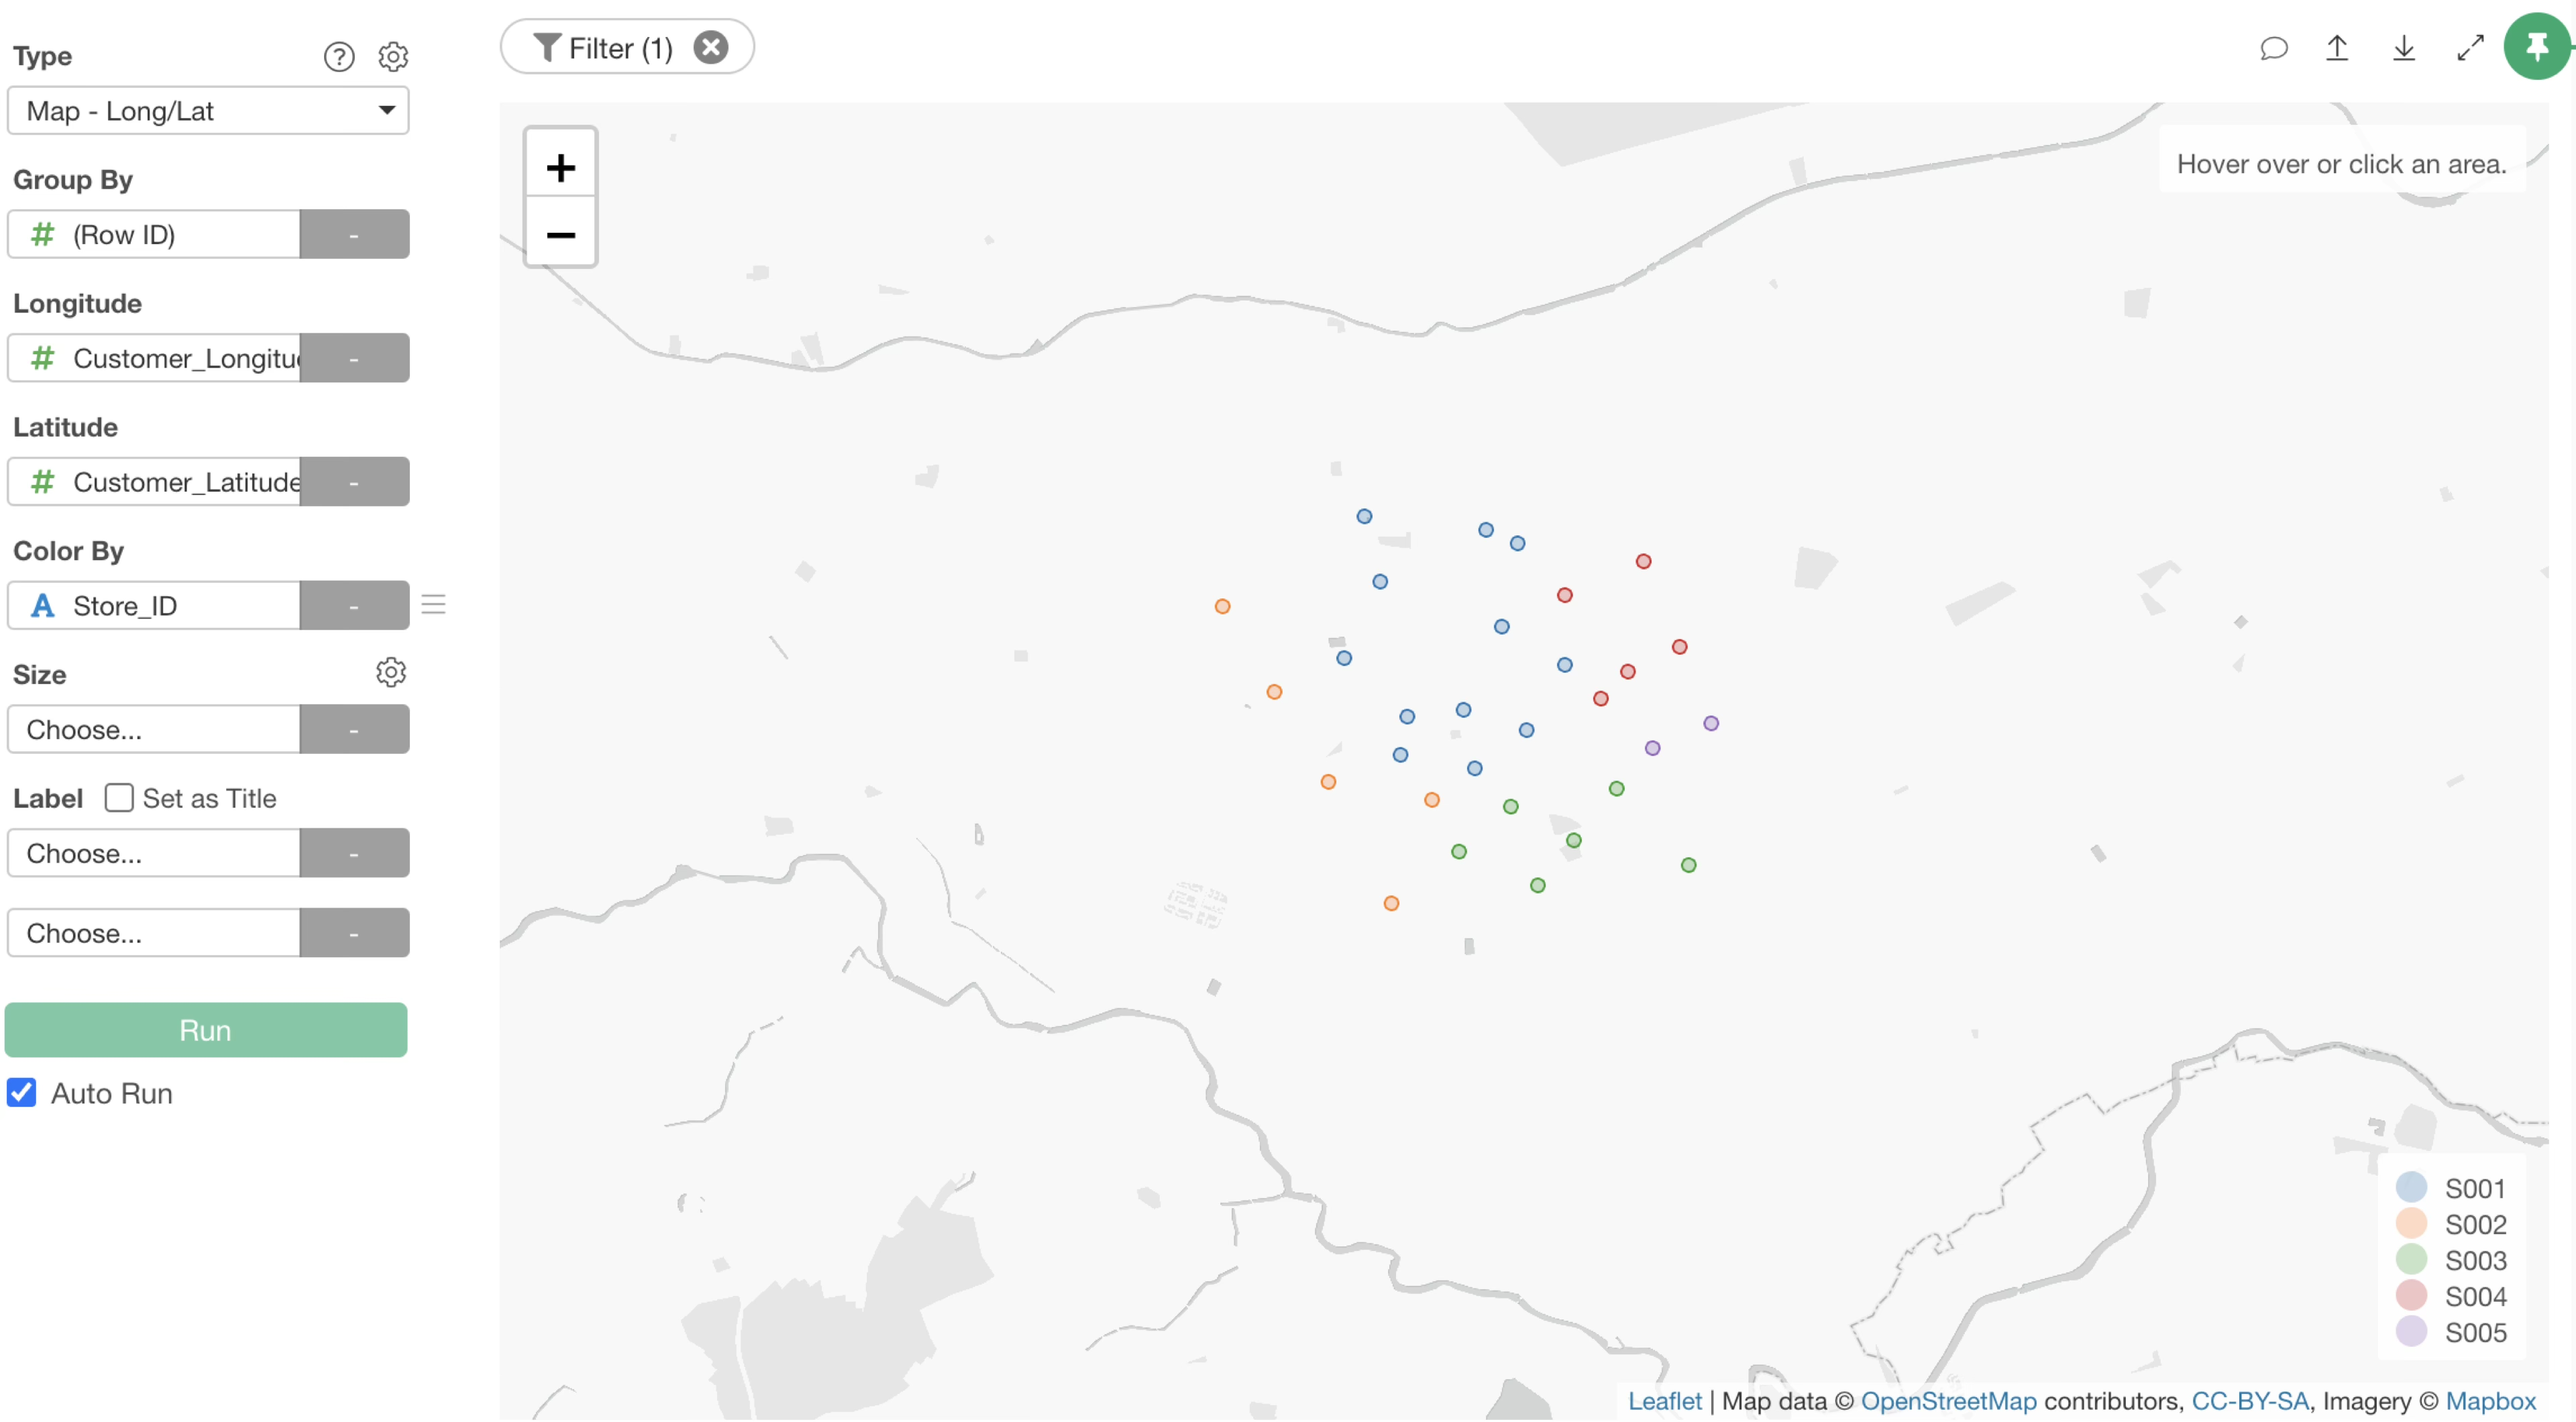Remove the active filter with X
The width and height of the screenshot is (2576, 1422).
[711, 47]
